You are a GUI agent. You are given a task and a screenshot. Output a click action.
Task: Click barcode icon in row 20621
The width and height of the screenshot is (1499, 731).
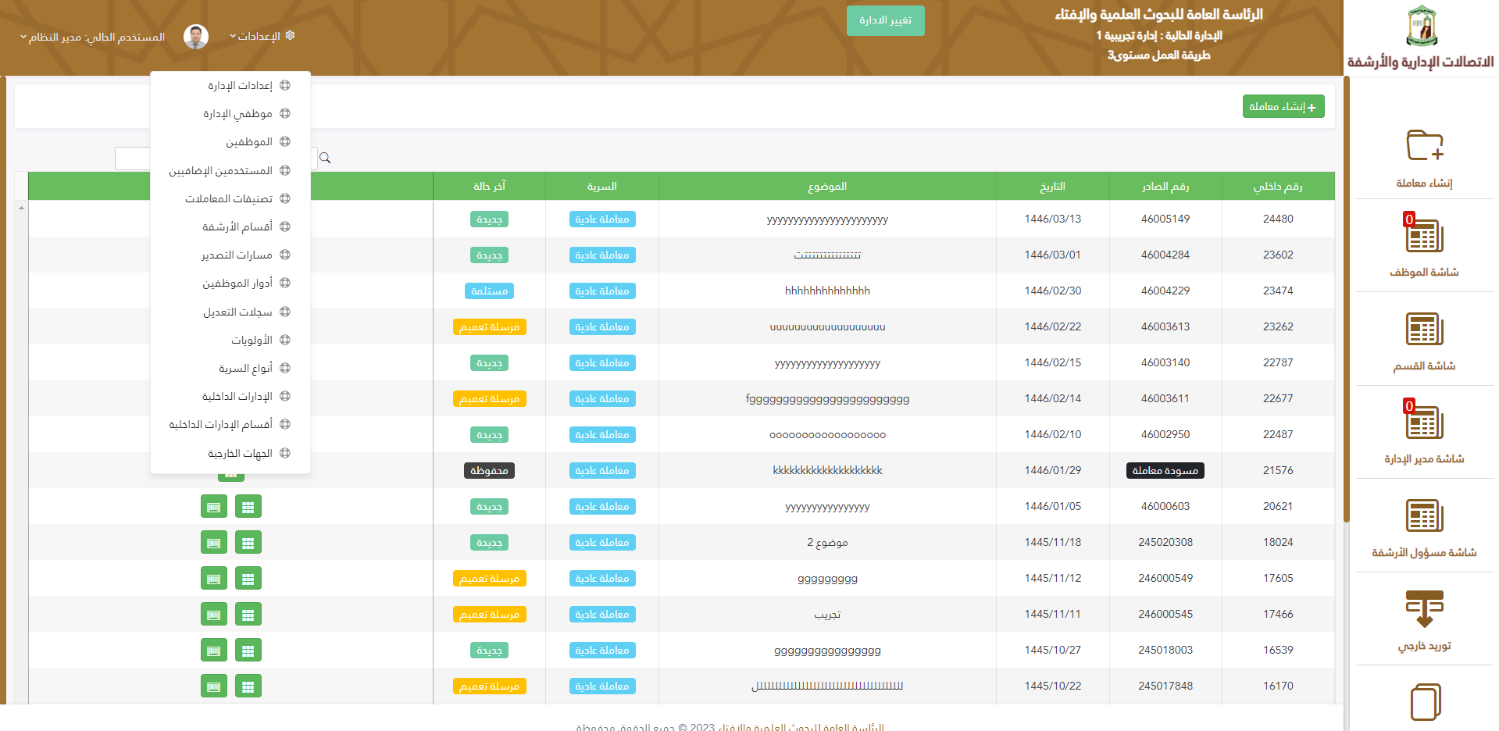pos(213,507)
